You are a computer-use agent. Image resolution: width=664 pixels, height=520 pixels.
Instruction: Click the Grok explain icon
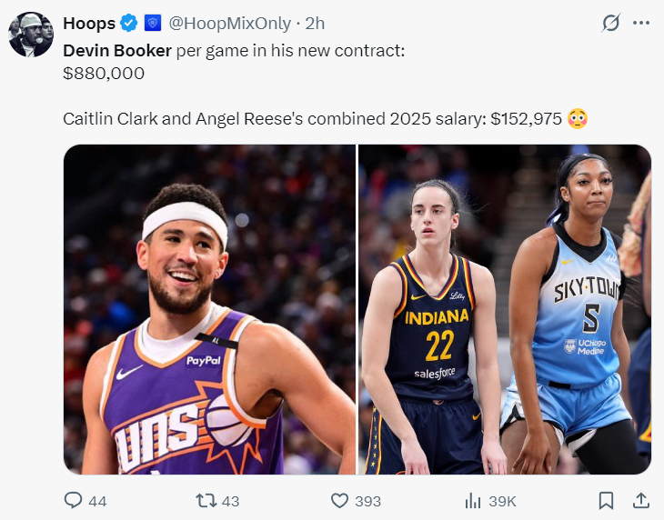[611, 23]
